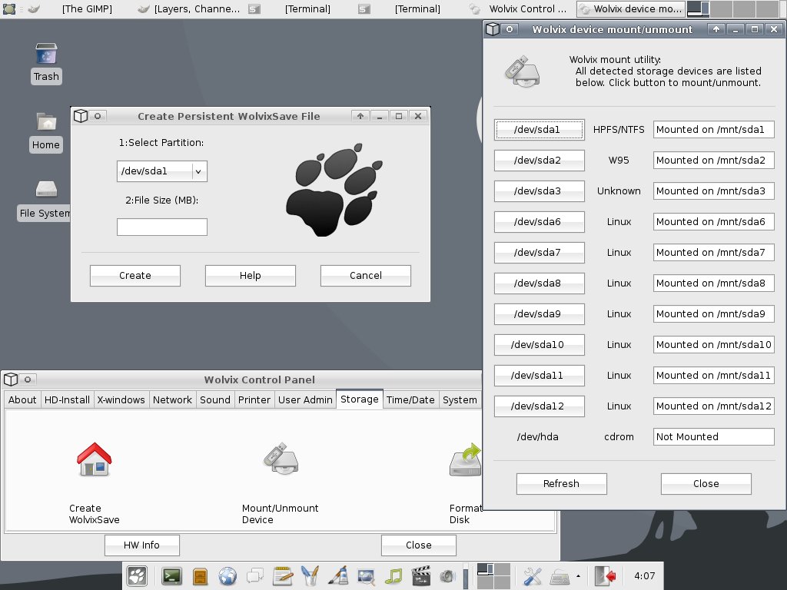Launch the web browser globe icon

tap(227, 576)
